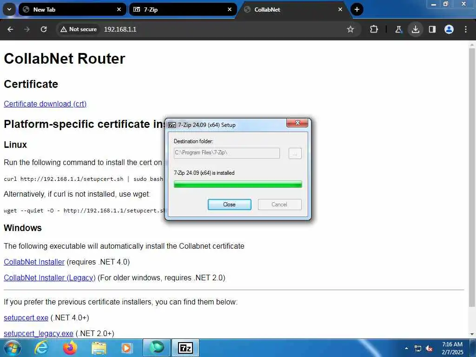Close the 7-Zip browser tab
The height and width of the screenshot is (357, 476).
pos(230,9)
